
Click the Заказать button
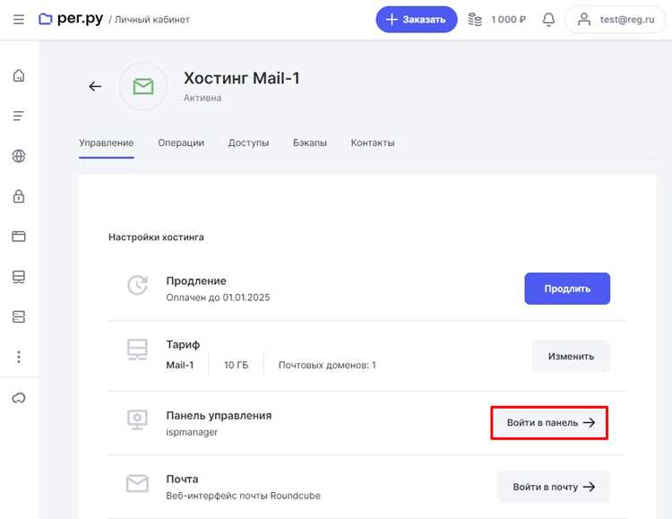(x=416, y=20)
